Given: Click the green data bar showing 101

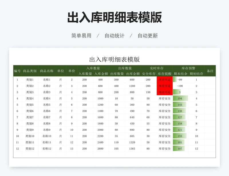Looking at the screenshot, I should pos(179,142).
